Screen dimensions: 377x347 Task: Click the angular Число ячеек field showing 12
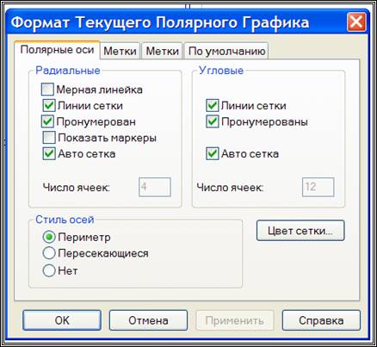point(318,187)
